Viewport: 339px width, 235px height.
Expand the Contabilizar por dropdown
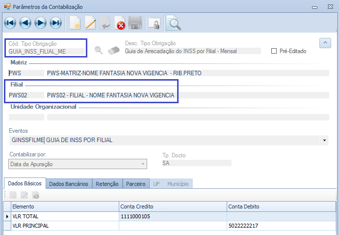pos(143,164)
